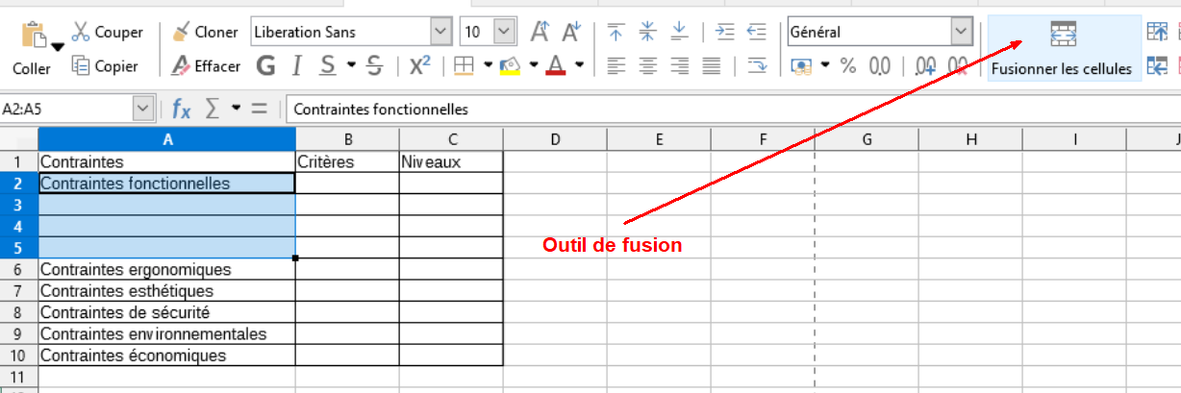This screenshot has height=393, width=1181.
Task: Click the center horizontally alignment icon
Action: pos(648,66)
